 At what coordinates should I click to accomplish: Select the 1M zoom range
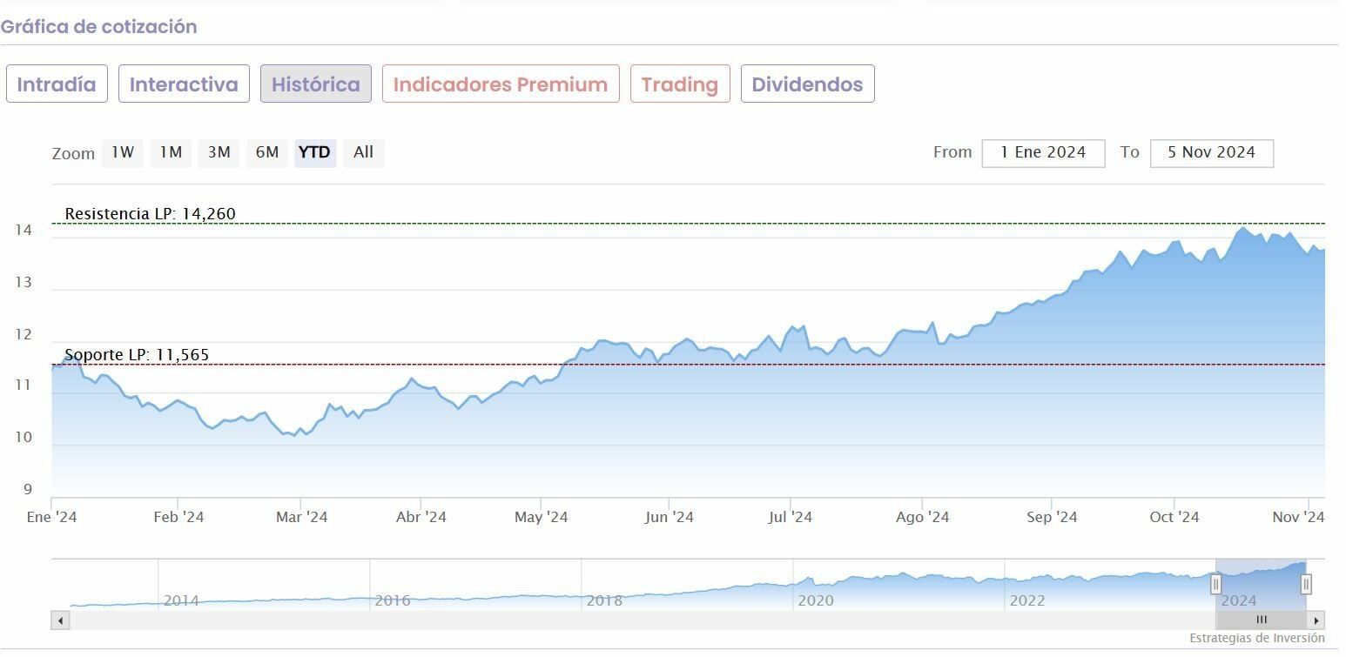click(171, 152)
